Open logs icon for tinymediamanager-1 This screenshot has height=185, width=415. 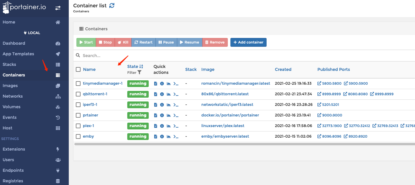(155, 84)
